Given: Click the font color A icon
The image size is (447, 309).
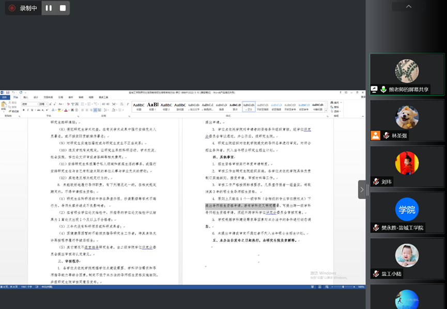Looking at the screenshot, I should (66, 110).
